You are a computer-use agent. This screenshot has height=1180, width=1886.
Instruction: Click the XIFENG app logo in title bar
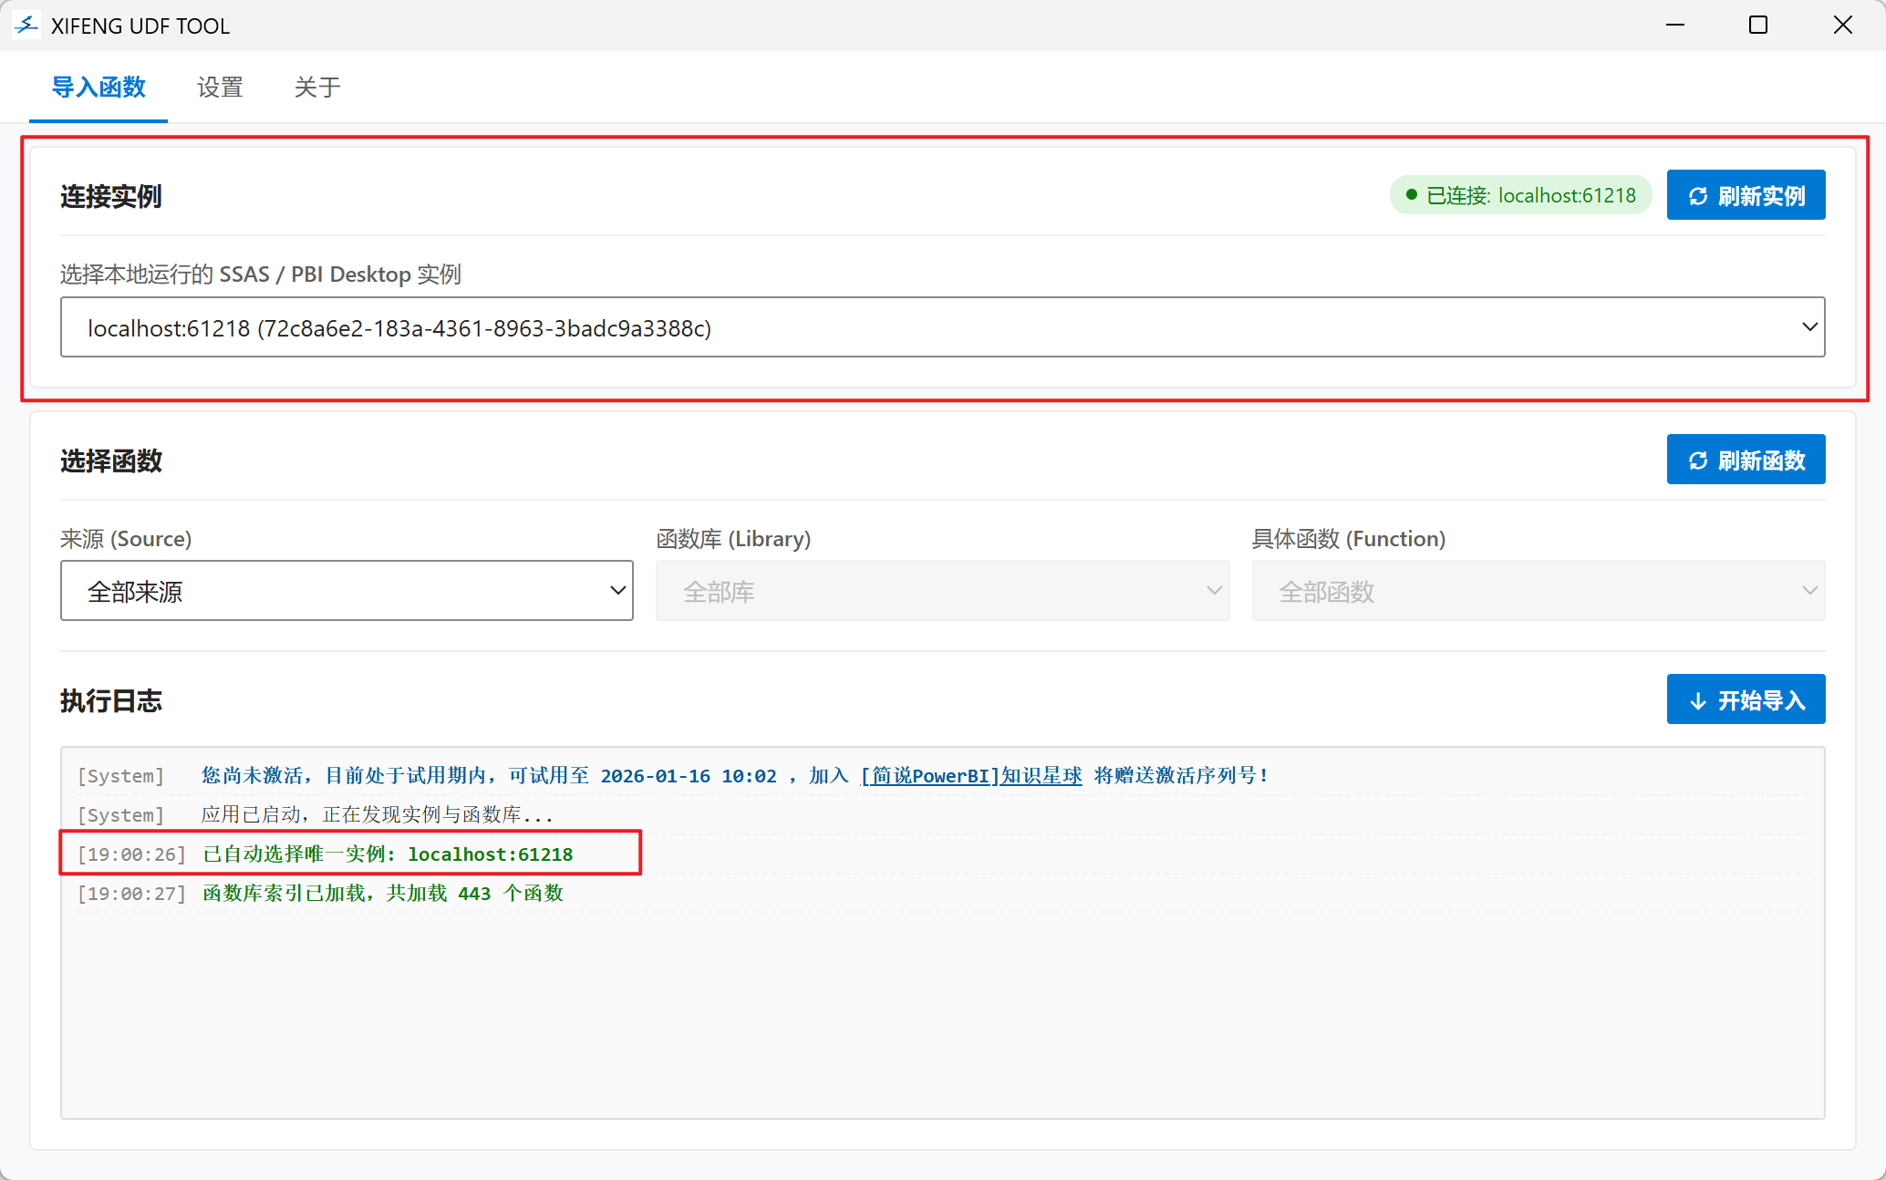click(x=26, y=26)
